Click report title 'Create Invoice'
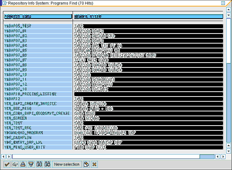Image resolution: width=232 pixels, height=170 pixels. click(x=90, y=104)
